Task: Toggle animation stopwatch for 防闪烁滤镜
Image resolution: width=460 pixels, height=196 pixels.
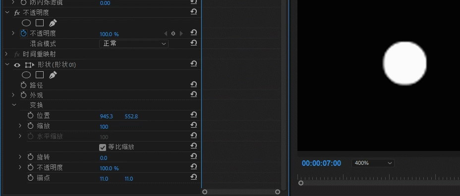Action: 23,2
